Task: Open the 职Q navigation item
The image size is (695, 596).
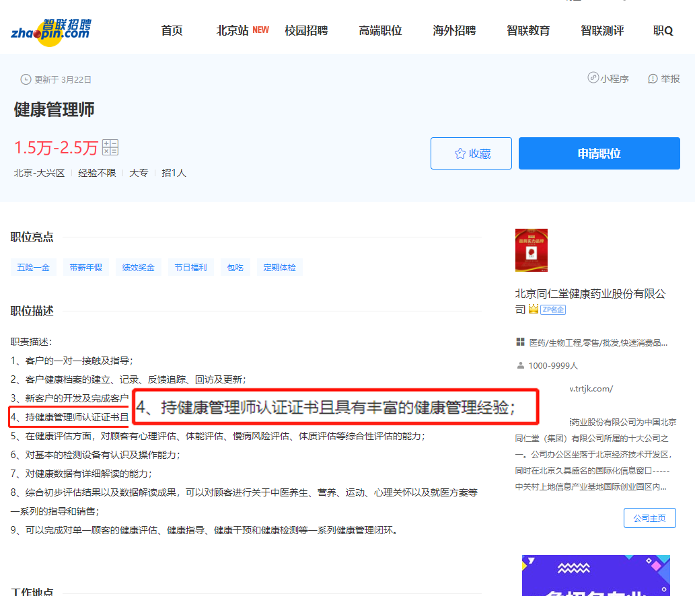Action: tap(663, 30)
